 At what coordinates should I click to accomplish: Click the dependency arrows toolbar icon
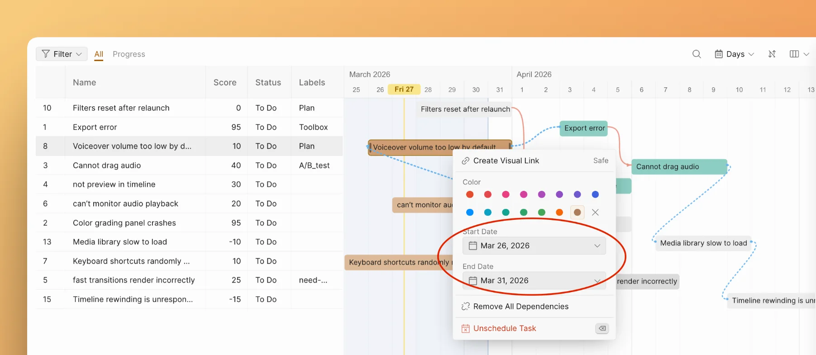pyautogui.click(x=772, y=54)
